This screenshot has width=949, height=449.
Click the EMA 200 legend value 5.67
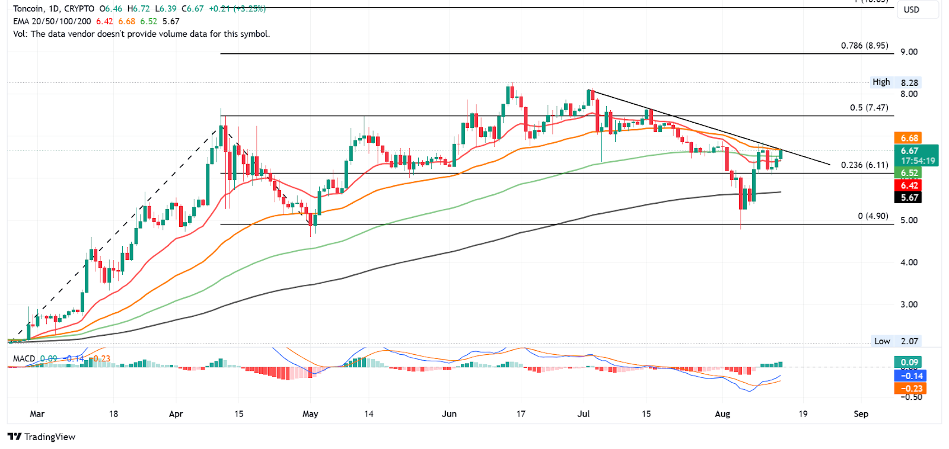click(x=171, y=21)
